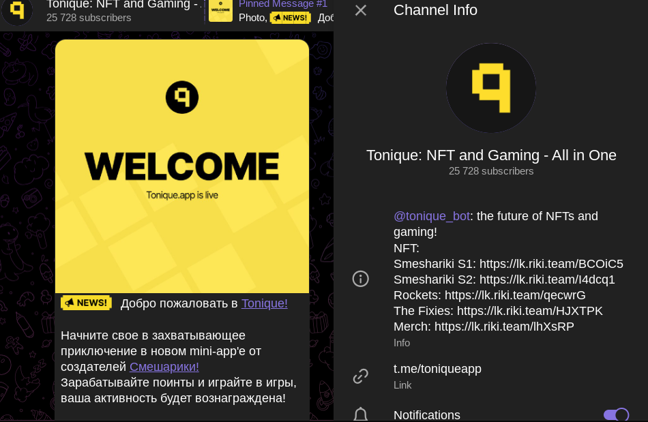Click the info circle icon
This screenshot has width=648, height=422.
tap(360, 279)
